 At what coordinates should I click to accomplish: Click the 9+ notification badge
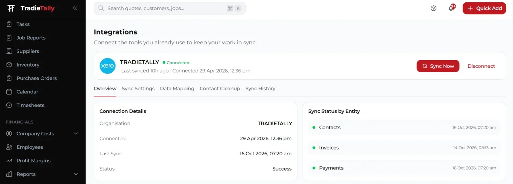click(453, 6)
